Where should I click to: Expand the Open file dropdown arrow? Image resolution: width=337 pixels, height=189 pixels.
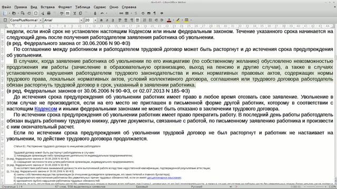[18, 13]
